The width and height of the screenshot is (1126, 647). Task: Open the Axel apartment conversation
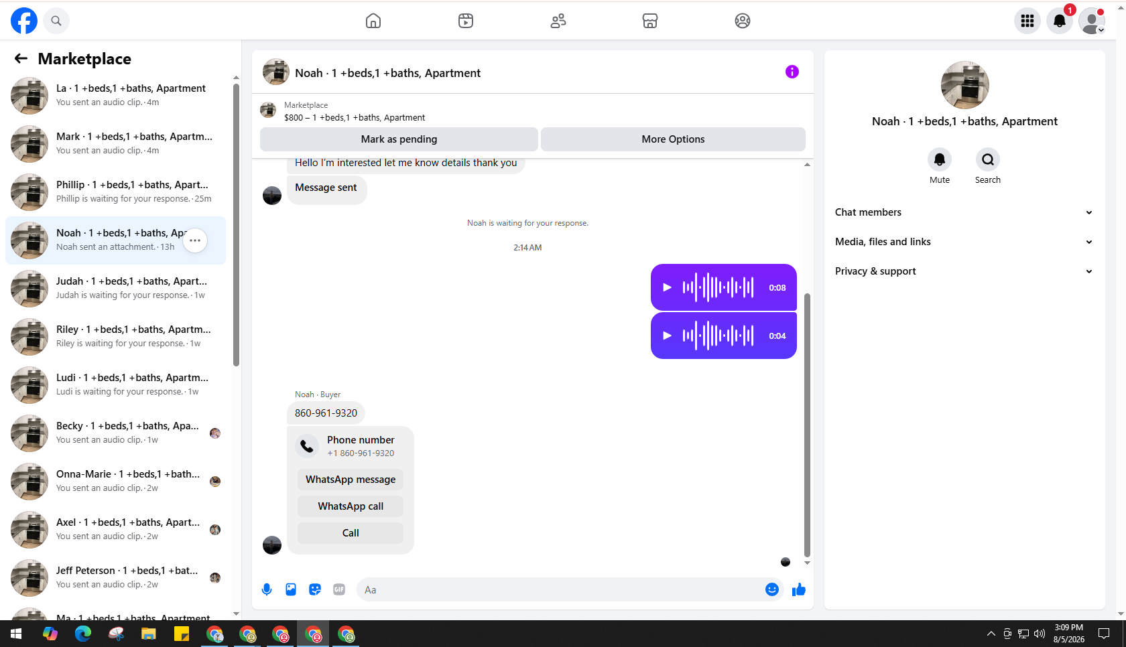click(x=115, y=530)
